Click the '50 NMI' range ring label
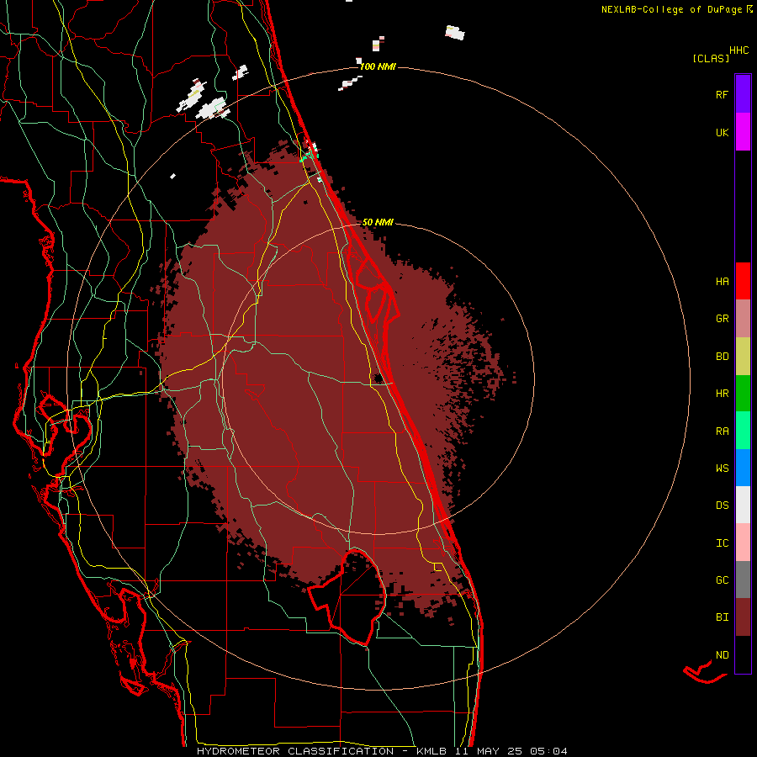This screenshot has height=757, width=757. [x=378, y=222]
